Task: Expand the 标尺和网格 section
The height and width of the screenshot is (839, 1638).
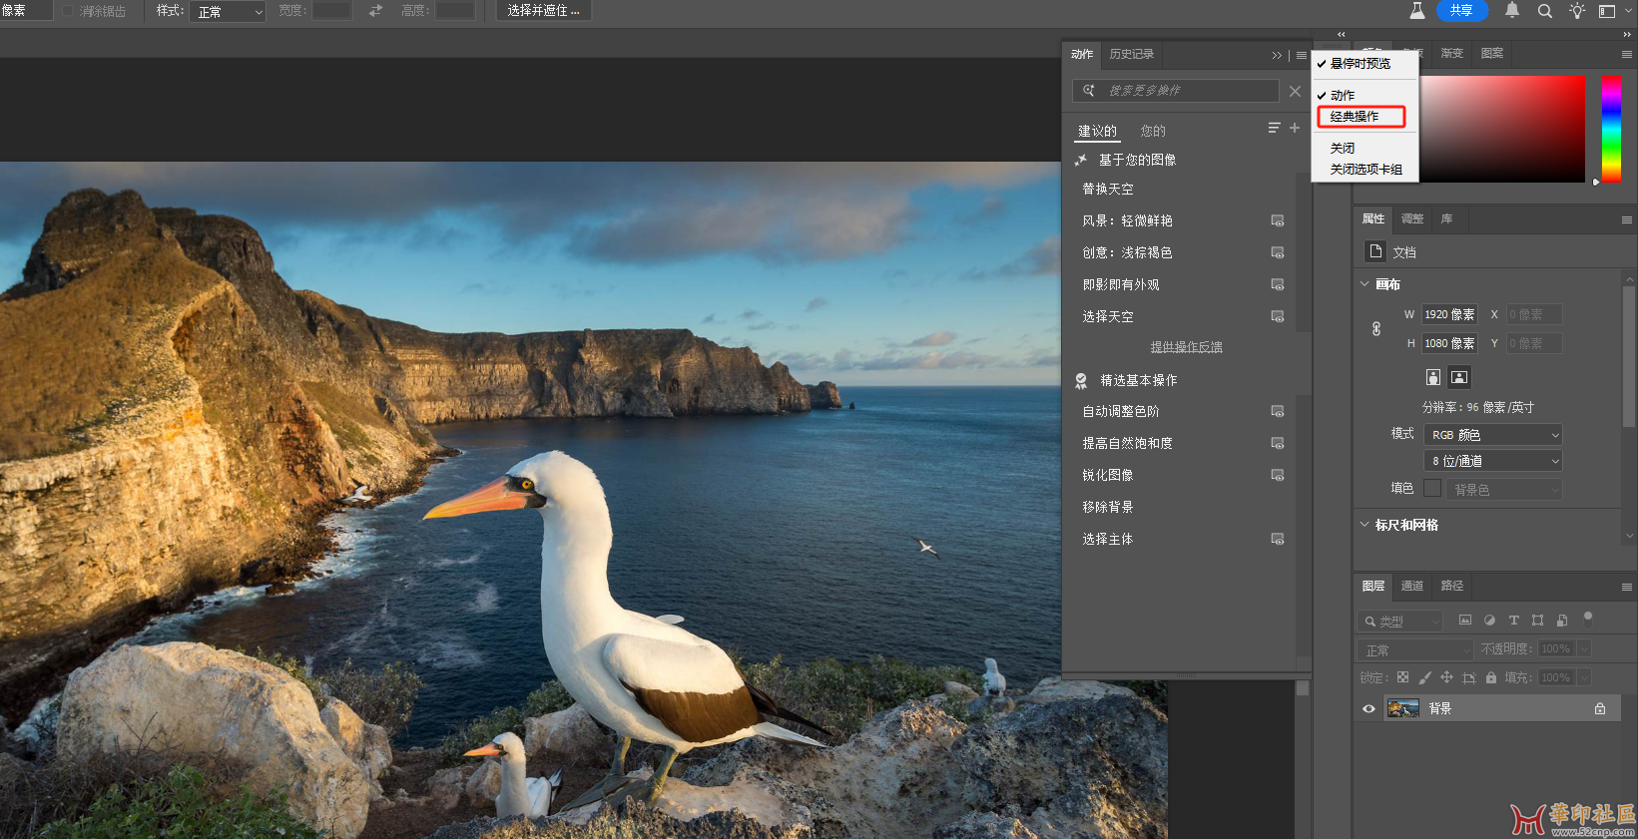Action: (1365, 525)
